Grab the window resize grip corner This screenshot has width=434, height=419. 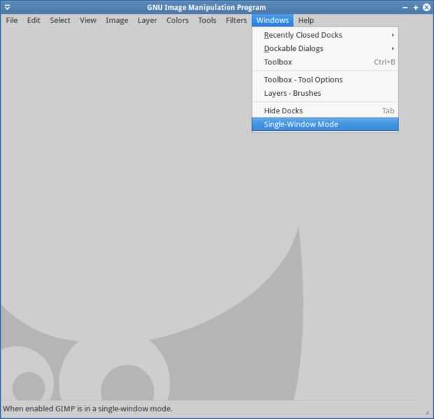click(x=428, y=412)
